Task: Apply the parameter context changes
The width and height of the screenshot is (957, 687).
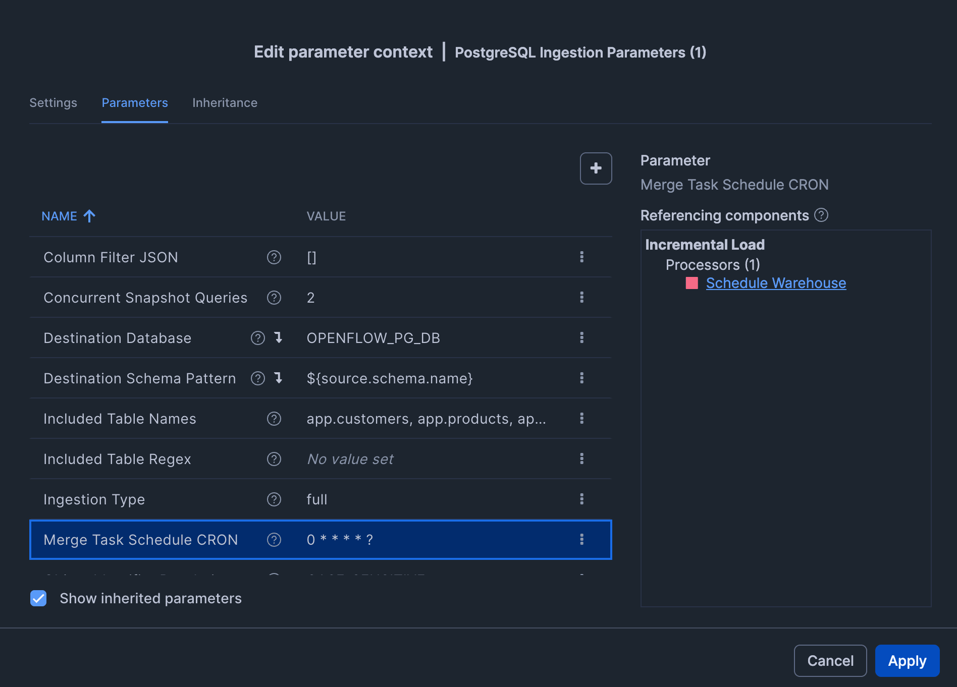Action: 907,661
